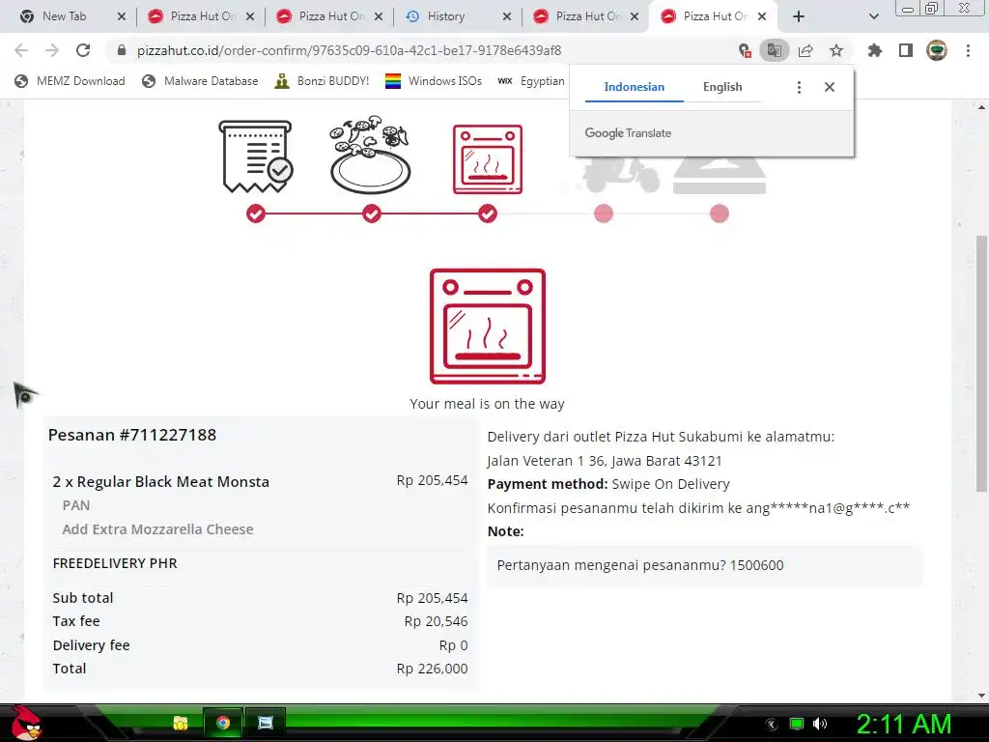
Task: Switch to the History browser tab
Action: [x=445, y=16]
